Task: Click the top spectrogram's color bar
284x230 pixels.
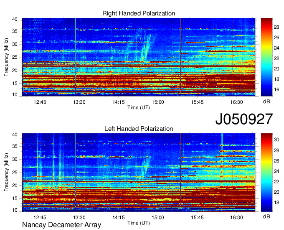Action: 266,57
